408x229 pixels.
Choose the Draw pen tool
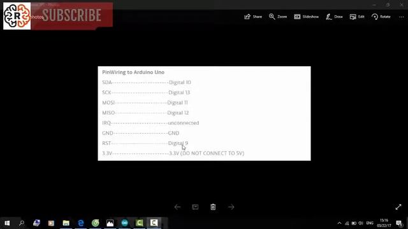pyautogui.click(x=334, y=17)
